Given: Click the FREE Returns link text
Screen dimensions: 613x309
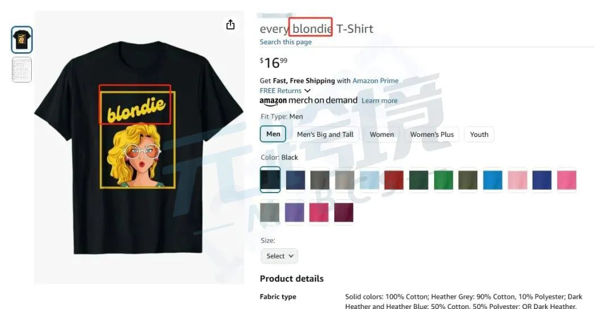Looking at the screenshot, I should pyautogui.click(x=281, y=91).
